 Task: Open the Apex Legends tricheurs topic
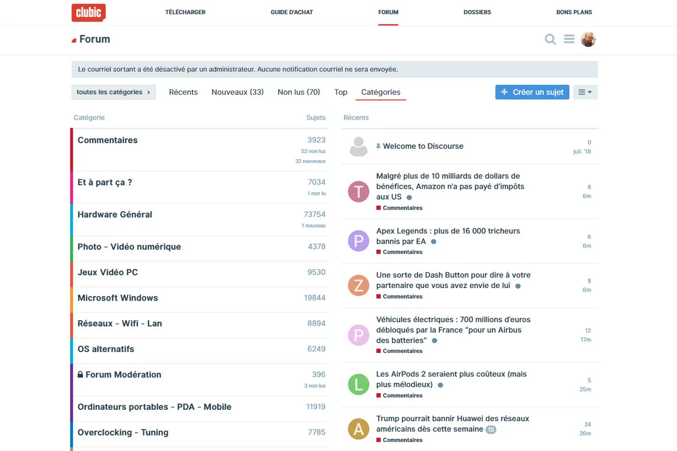(448, 236)
